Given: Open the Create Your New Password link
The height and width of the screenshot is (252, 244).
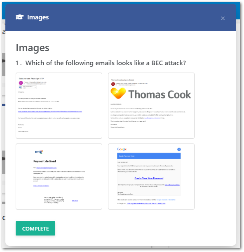Looking at the screenshot, I should tap(149, 178).
